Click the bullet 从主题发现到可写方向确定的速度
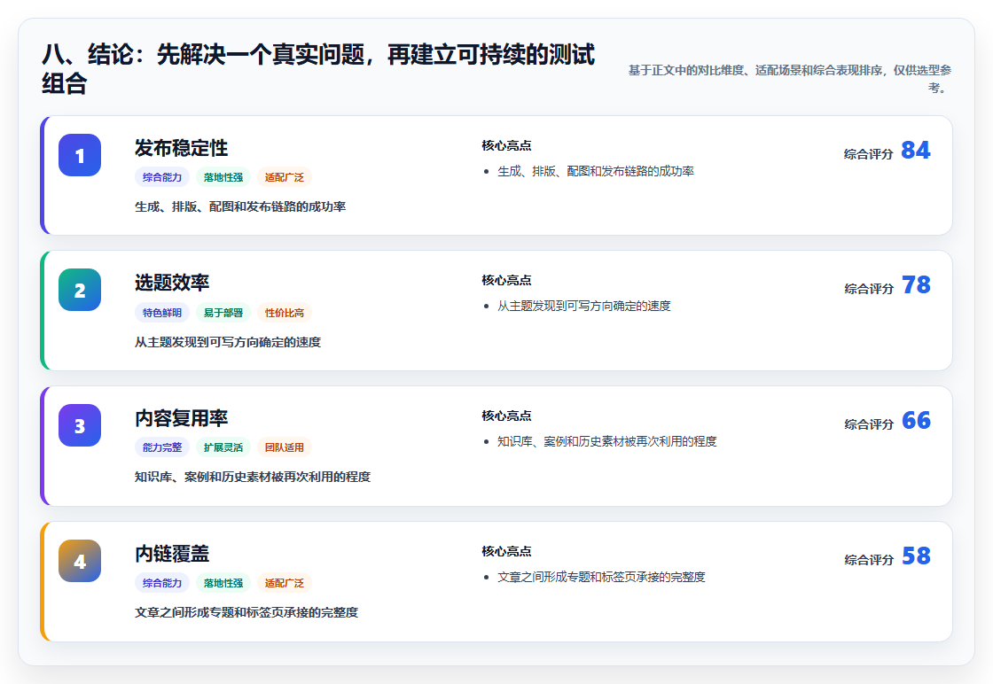This screenshot has width=993, height=684. (584, 306)
